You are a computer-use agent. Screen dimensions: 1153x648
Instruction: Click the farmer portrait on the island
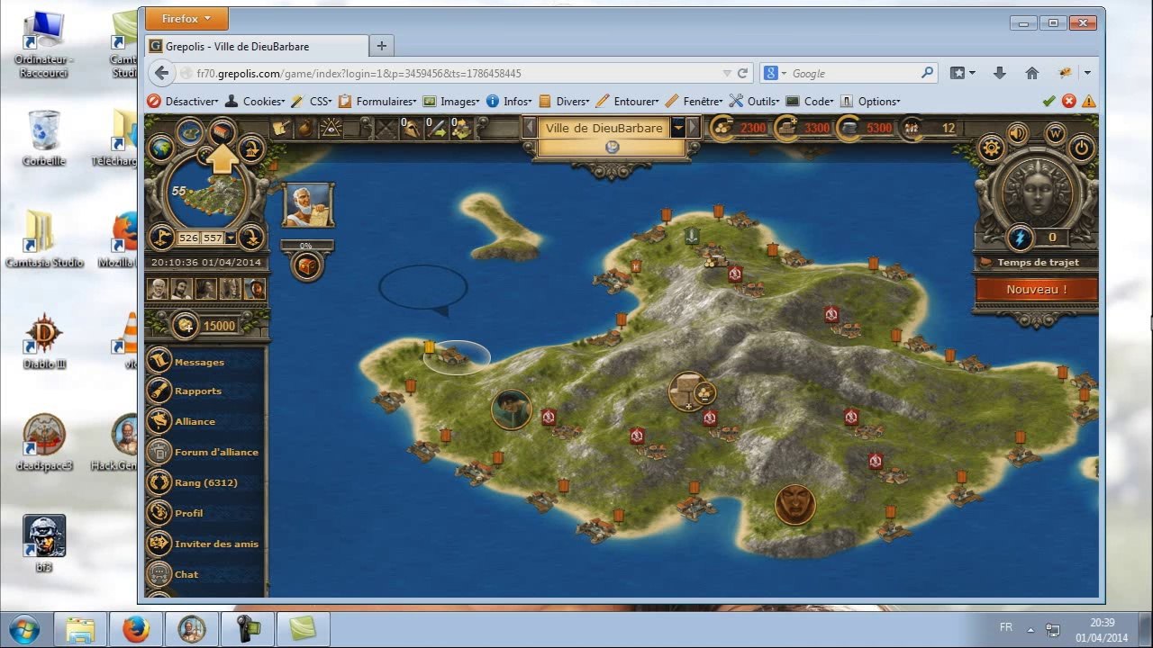pyautogui.click(x=511, y=409)
